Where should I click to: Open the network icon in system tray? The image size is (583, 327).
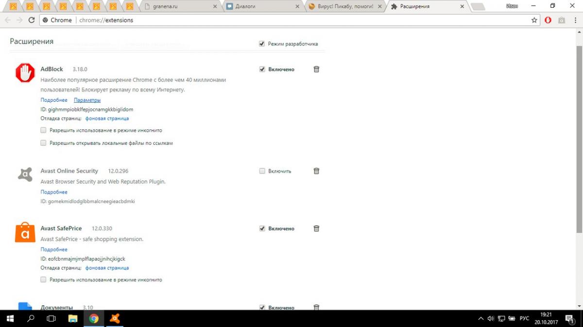pos(501,319)
